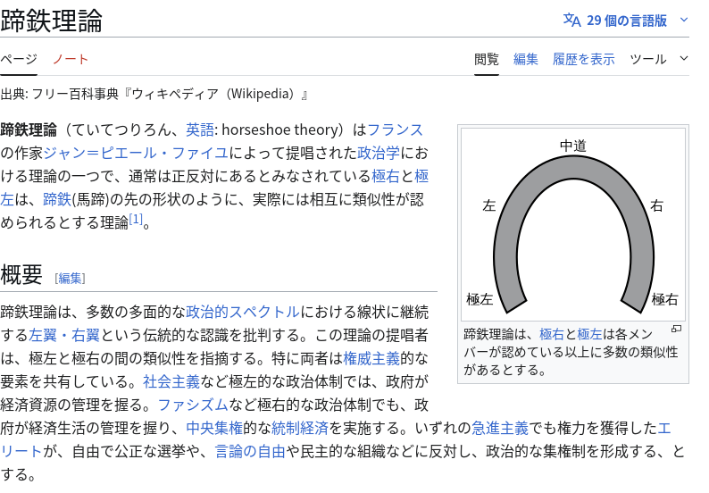Image resolution: width=709 pixels, height=493 pixels.
Task: Edit the 概要 section via [編集]
Action: point(70,278)
